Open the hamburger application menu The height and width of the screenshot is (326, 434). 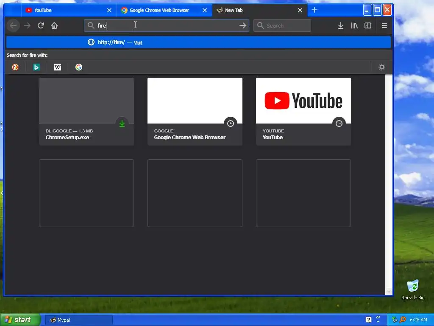(x=384, y=25)
